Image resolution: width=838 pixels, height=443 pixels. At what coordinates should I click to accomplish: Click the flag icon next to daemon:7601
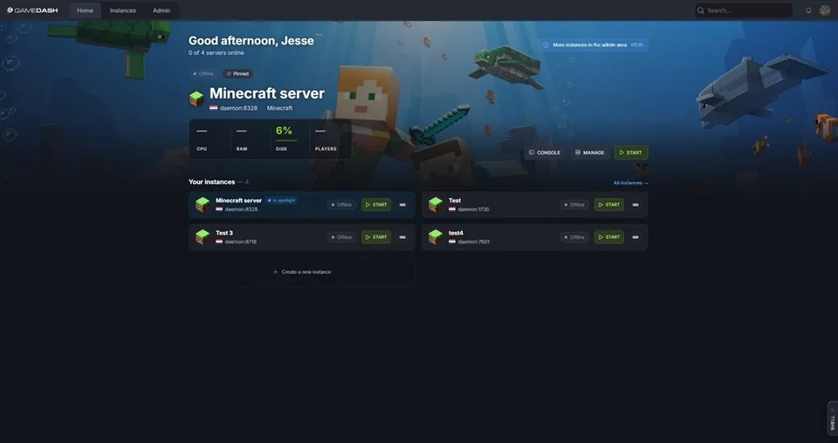click(452, 242)
